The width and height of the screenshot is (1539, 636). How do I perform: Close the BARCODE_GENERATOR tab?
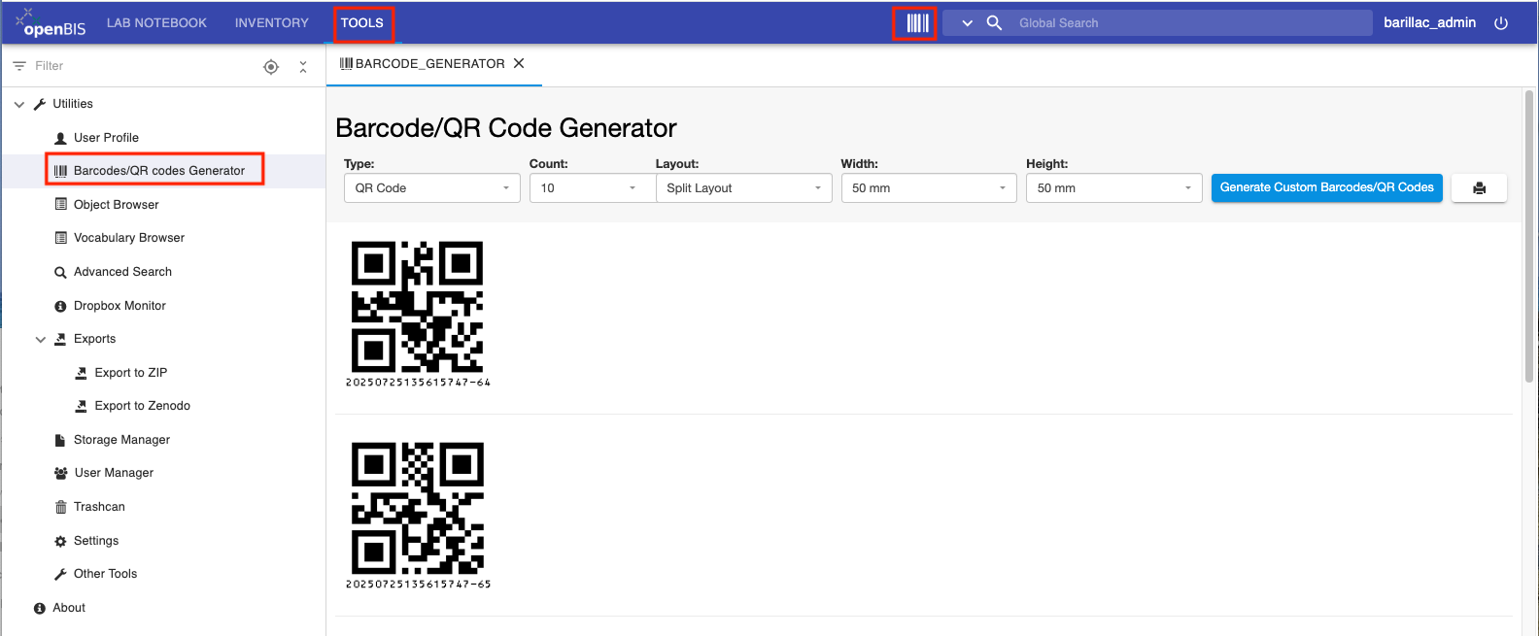(x=519, y=63)
